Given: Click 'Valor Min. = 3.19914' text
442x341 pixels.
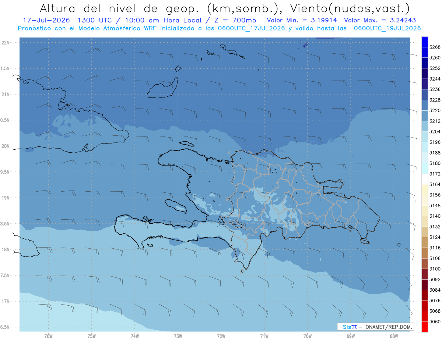Looking at the screenshot, I should (301, 20).
